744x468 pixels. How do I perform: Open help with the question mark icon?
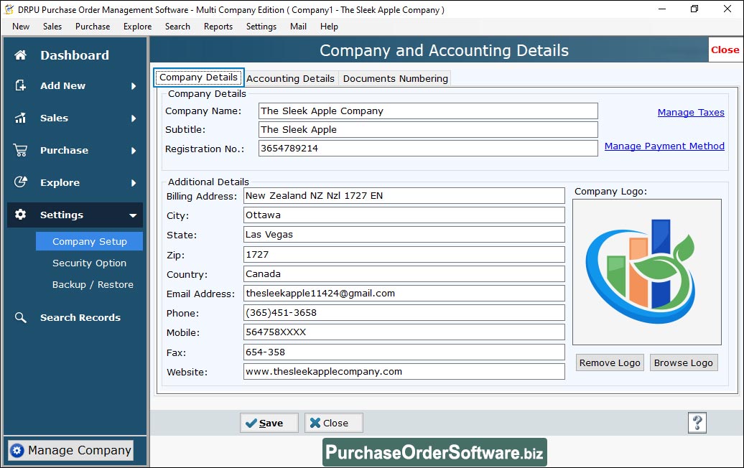[697, 423]
